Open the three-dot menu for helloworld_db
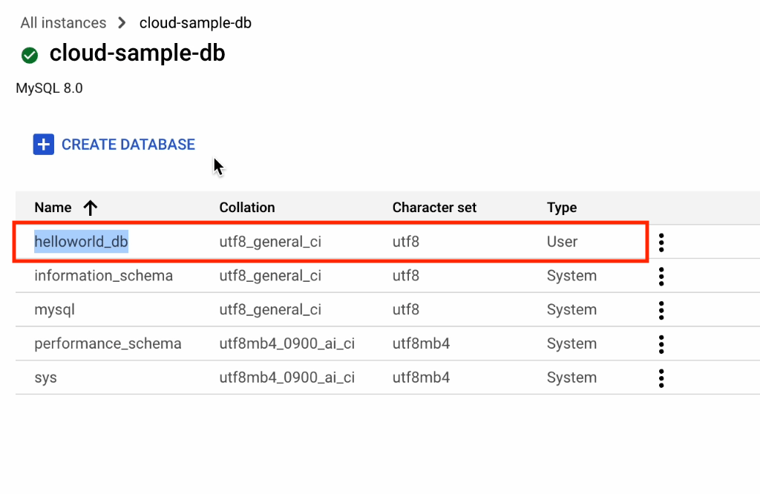Viewport: 760px width, 494px height. (661, 243)
